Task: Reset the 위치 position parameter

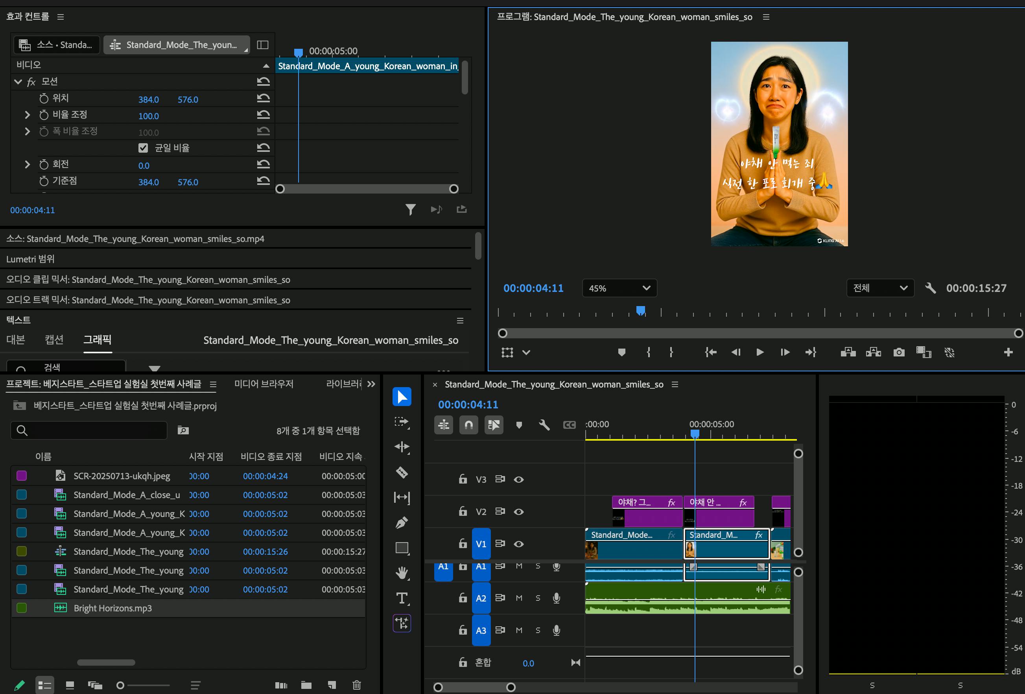Action: (263, 98)
